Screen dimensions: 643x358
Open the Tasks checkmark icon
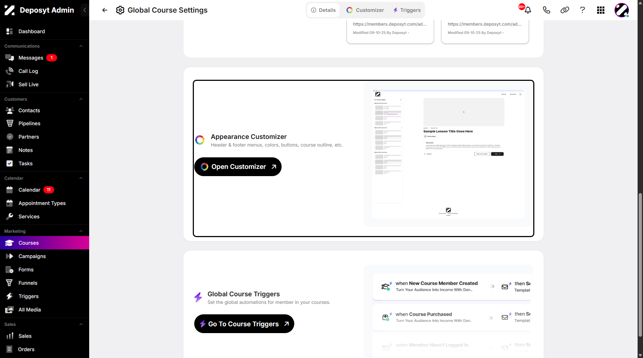[10, 163]
